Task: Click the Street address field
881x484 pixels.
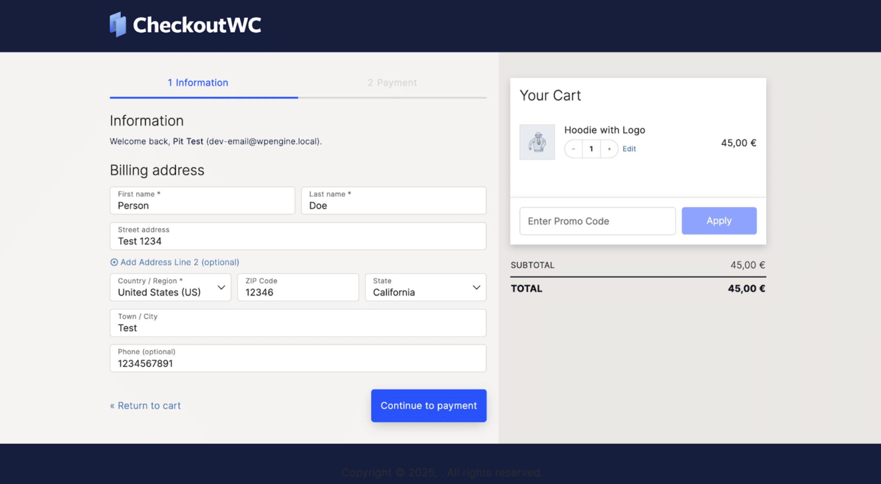Action: pyautogui.click(x=298, y=236)
